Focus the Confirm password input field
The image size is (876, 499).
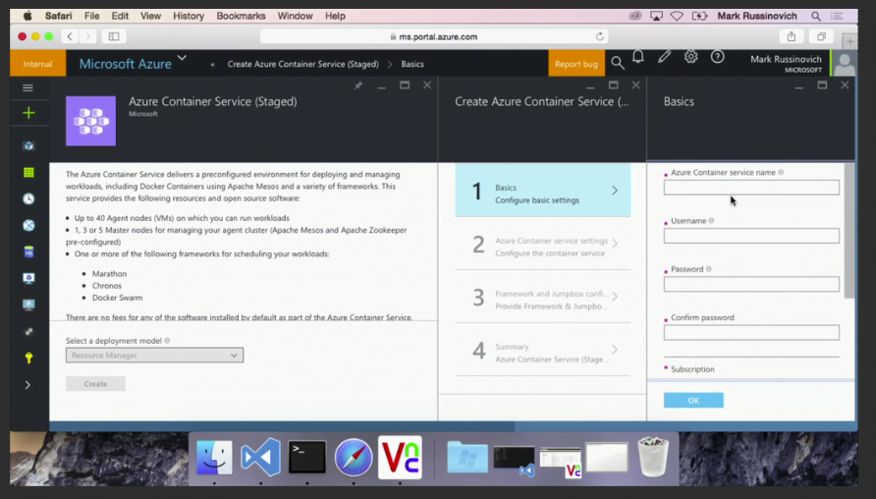tap(751, 332)
